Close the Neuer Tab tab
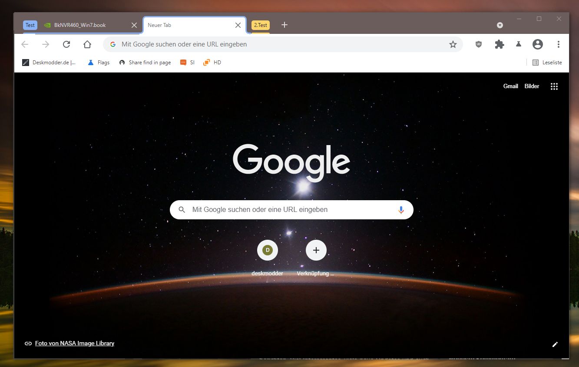 pos(238,25)
